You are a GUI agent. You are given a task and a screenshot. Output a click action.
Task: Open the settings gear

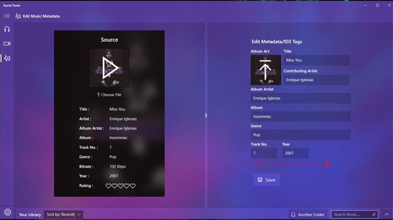pos(8,212)
